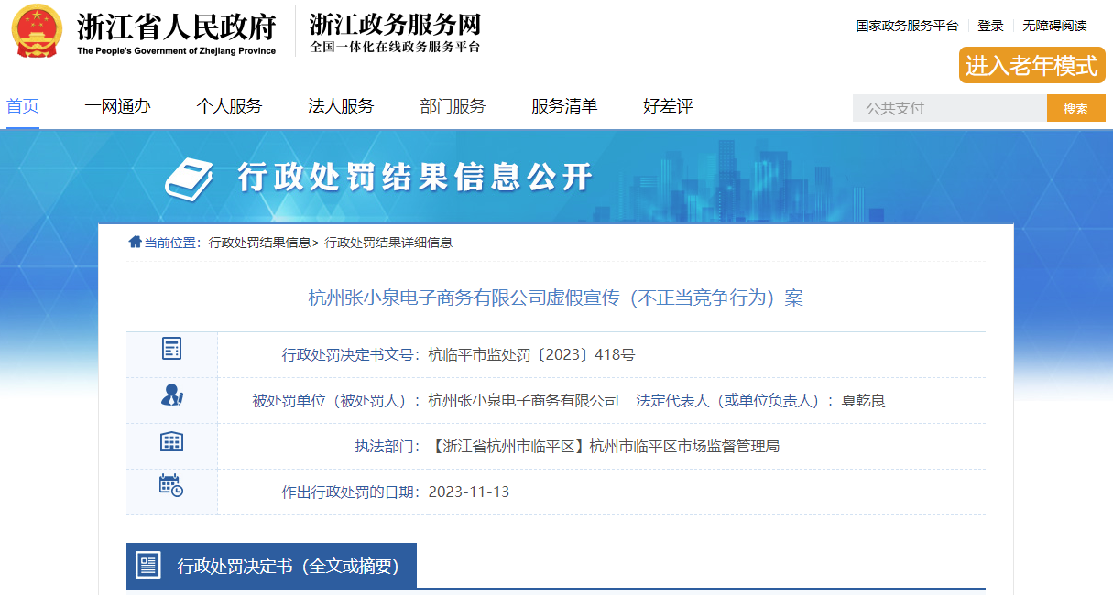Go to 法人服务
Viewport: 1113px width, 595px height.
coord(341,106)
